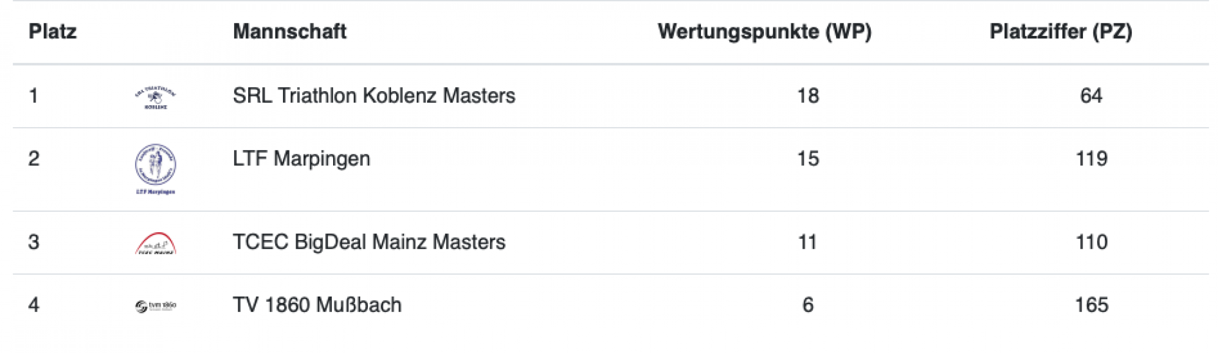Open the LTF Marpingen team name

click(301, 159)
